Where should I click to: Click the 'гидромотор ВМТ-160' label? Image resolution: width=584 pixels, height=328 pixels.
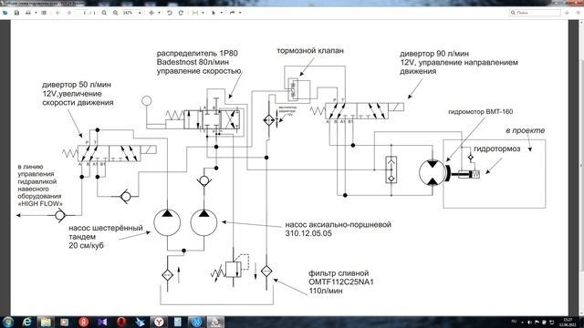481,111
